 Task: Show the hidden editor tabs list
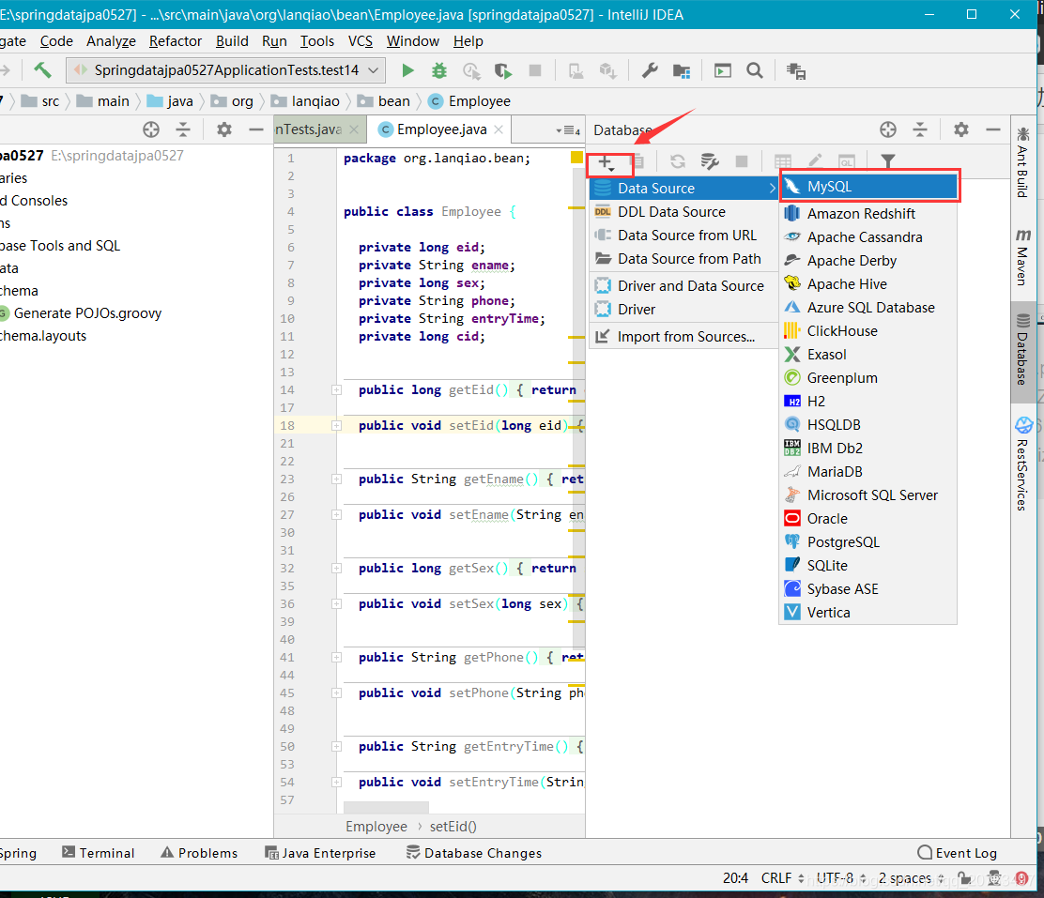click(x=568, y=130)
